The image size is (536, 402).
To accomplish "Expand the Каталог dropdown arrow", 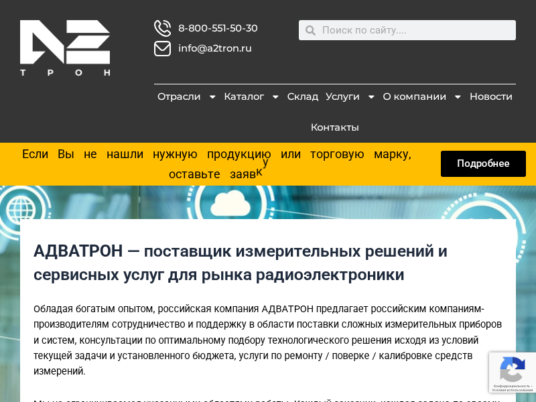I will click(275, 97).
